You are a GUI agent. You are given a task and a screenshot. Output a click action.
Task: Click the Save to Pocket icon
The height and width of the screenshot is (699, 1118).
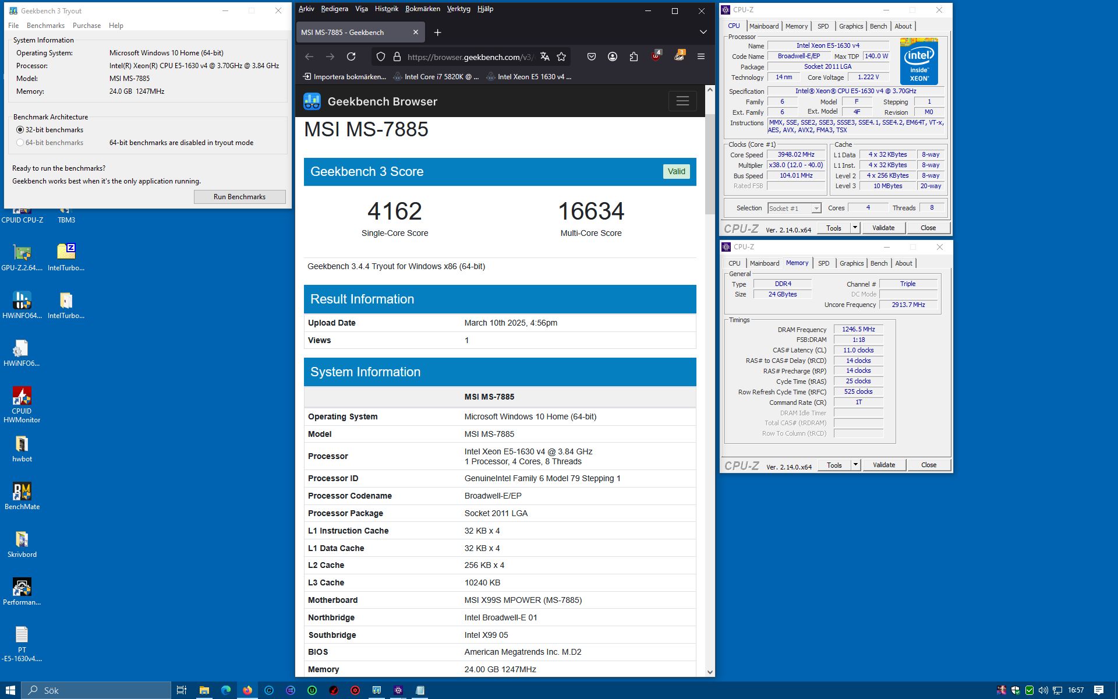click(592, 57)
